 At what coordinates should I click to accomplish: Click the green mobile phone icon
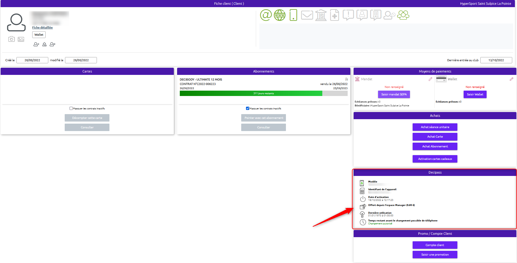coord(293,15)
